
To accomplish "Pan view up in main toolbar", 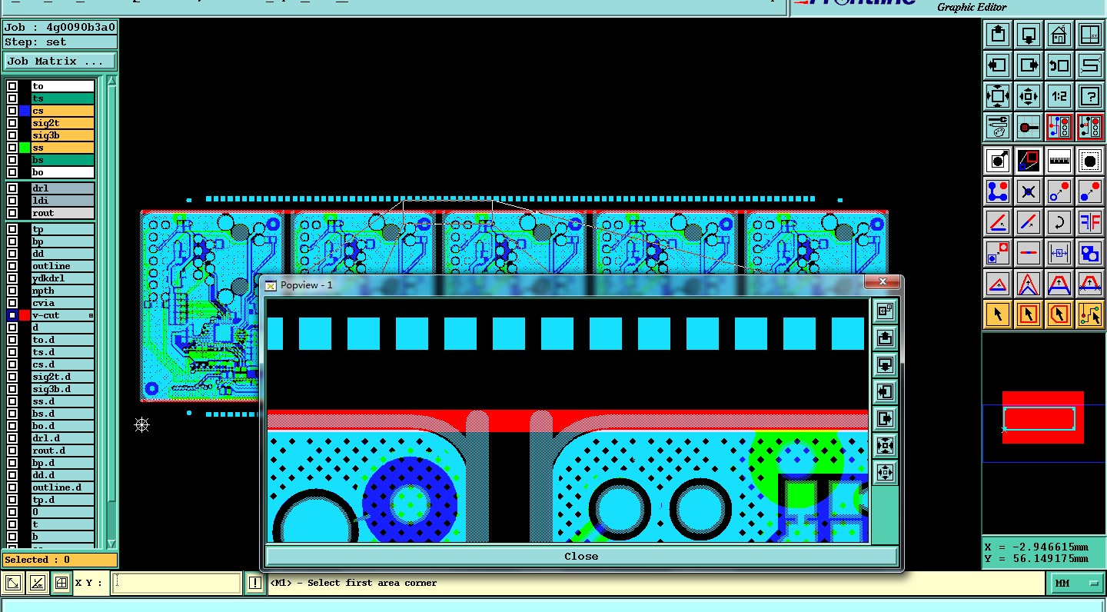I will (998, 35).
